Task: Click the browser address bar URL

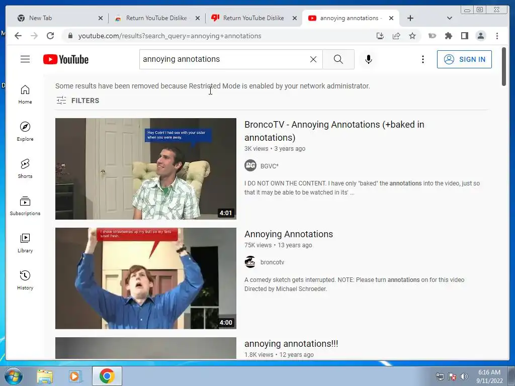Action: tap(169, 36)
